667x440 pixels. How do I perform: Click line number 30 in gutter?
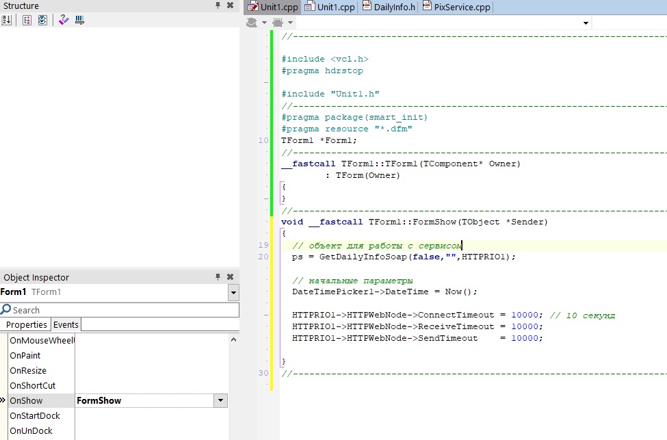pos(263,373)
